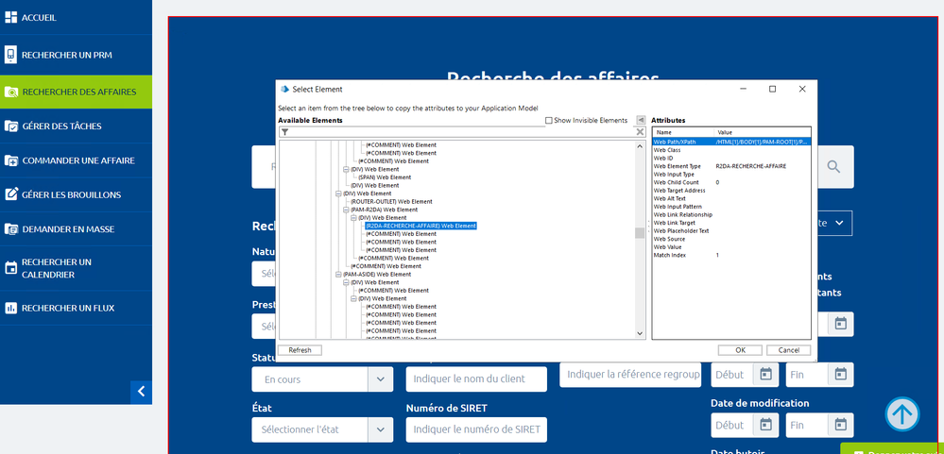The width and height of the screenshot is (944, 454).
Task: Open the En cours status dropdown
Action: [x=380, y=379]
